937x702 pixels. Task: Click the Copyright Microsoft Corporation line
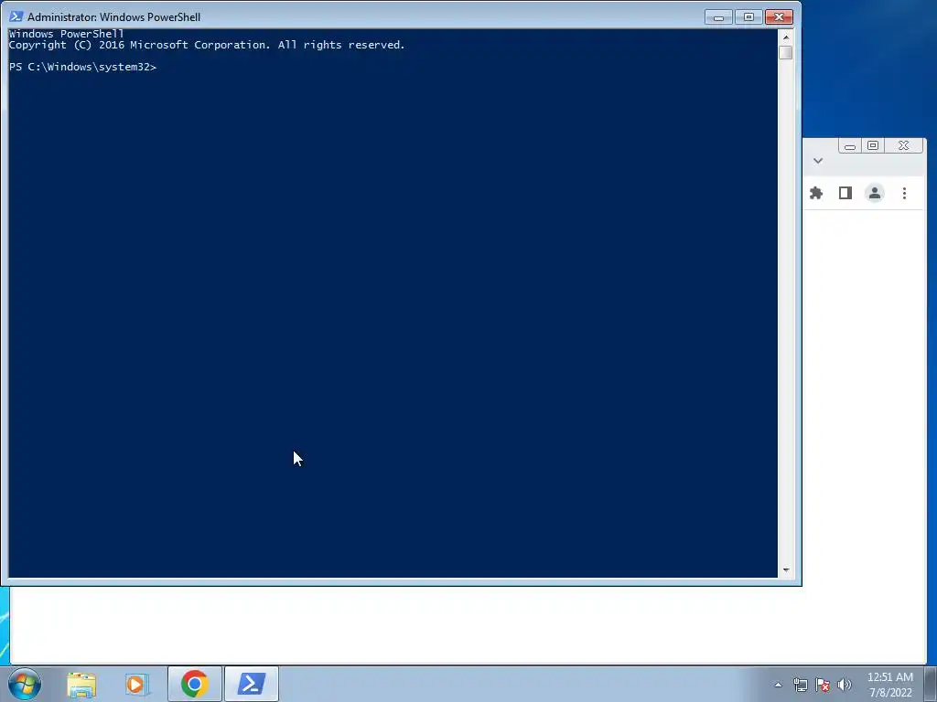click(207, 45)
